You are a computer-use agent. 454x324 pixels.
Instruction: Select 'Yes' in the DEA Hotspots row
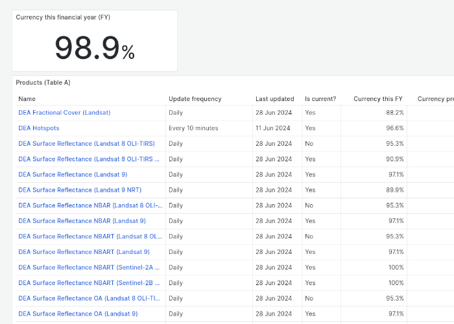click(x=310, y=128)
